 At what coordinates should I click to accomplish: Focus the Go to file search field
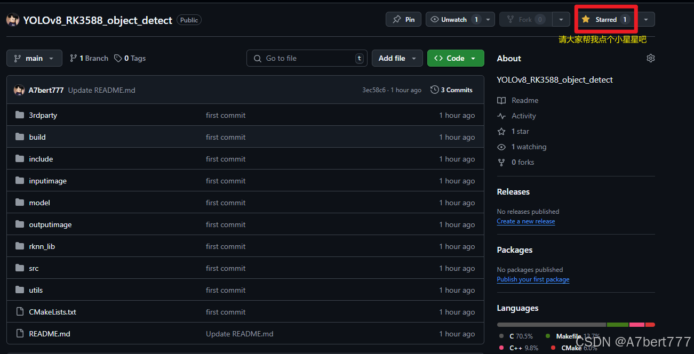307,58
